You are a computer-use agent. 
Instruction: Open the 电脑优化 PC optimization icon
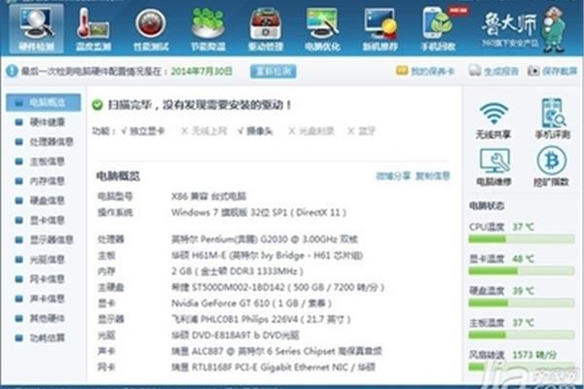tap(322, 28)
